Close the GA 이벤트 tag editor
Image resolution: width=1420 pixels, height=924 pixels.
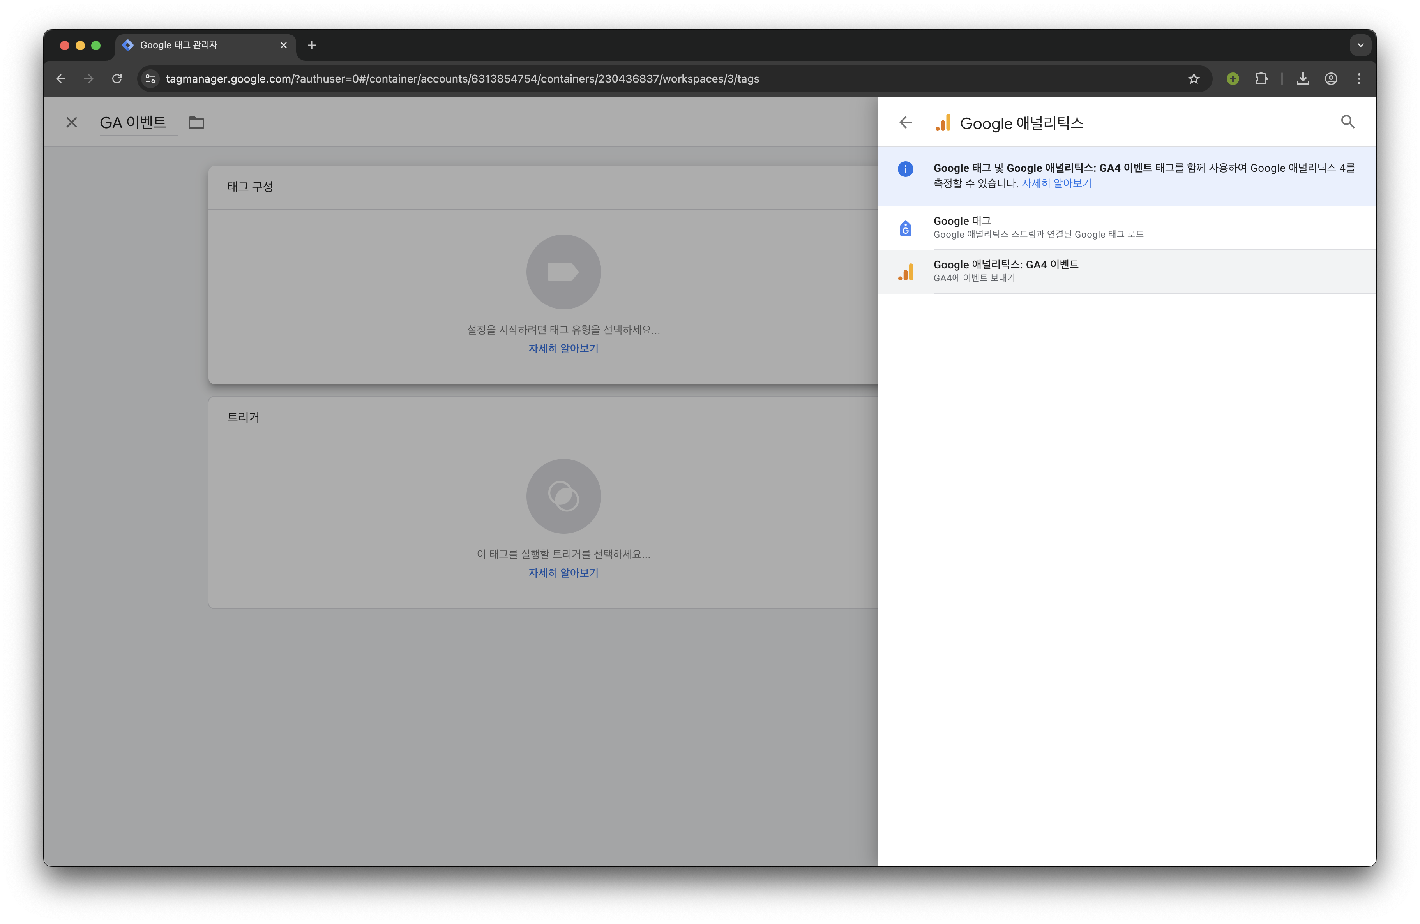tap(72, 122)
